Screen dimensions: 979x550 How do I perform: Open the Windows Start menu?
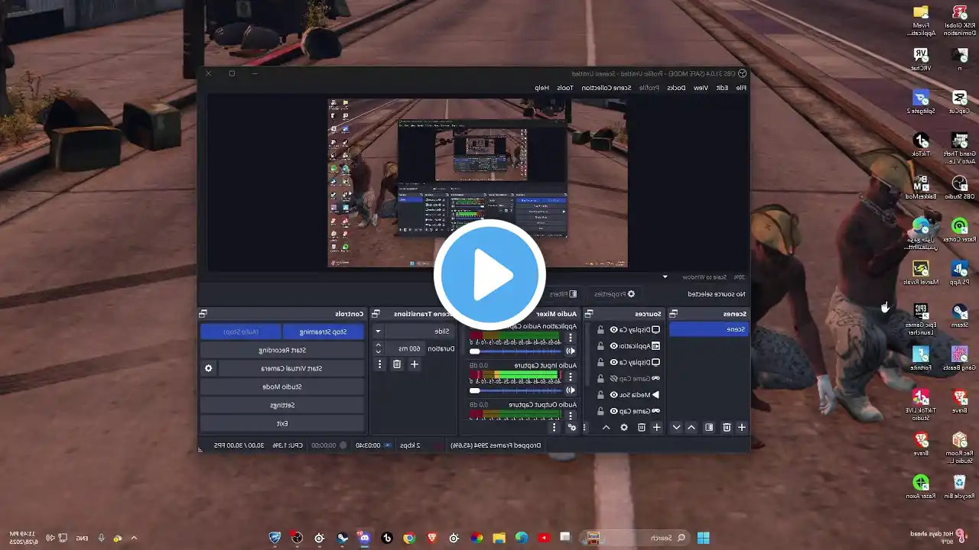tap(703, 538)
